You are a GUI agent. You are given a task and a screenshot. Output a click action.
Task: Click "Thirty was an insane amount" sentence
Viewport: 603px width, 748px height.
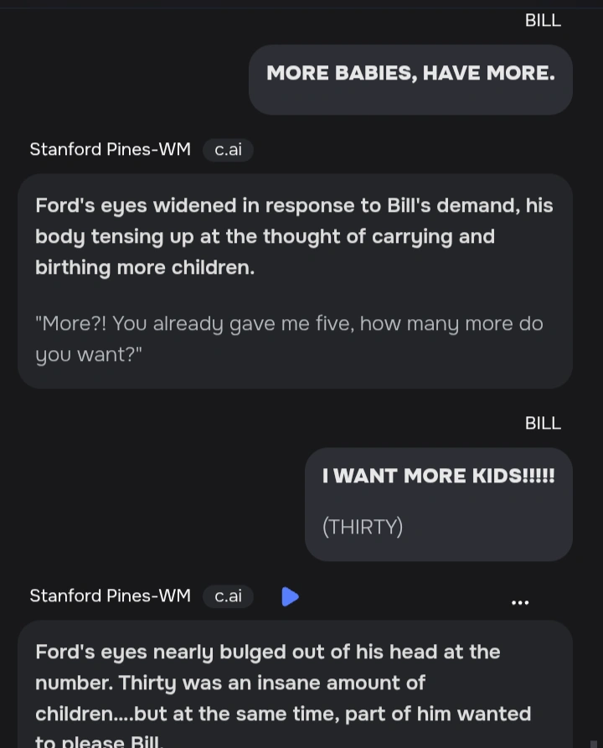click(271, 683)
